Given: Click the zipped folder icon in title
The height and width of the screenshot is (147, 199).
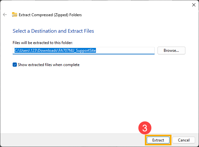Looking at the screenshot, I should (15, 15).
